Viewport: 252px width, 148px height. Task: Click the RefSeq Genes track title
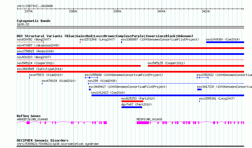coord(29,116)
